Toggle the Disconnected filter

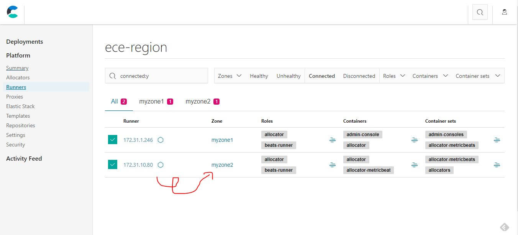[x=359, y=76]
